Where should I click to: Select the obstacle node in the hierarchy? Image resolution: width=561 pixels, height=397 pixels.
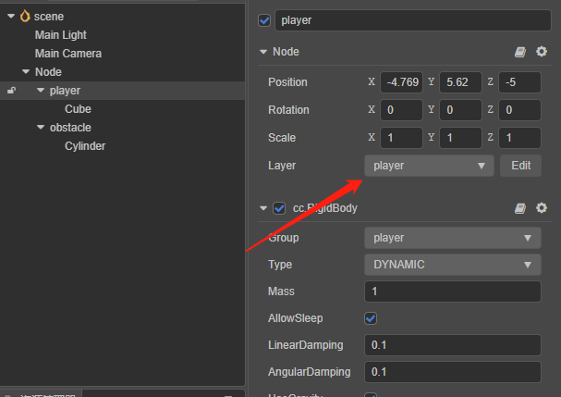point(70,127)
